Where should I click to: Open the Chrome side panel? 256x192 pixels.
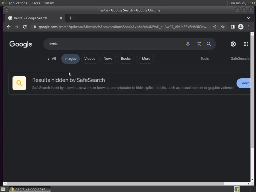tap(233, 27)
